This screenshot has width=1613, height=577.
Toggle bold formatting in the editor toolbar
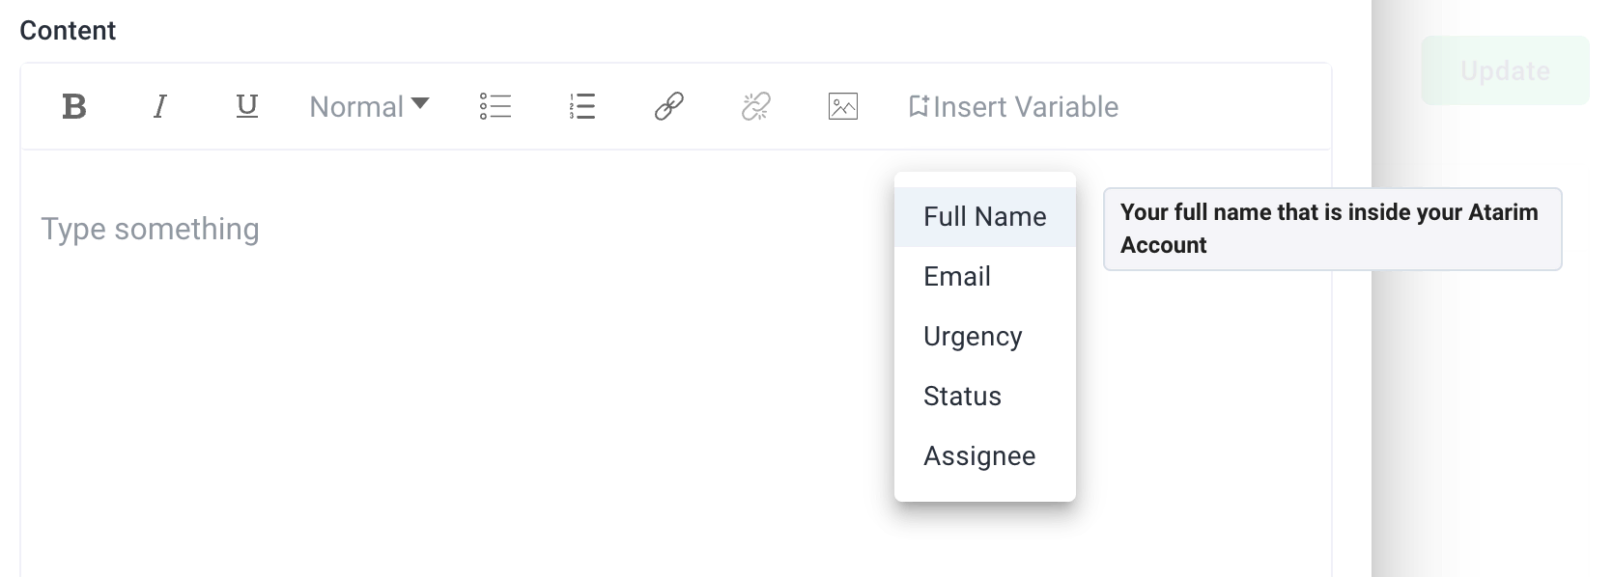coord(74,106)
